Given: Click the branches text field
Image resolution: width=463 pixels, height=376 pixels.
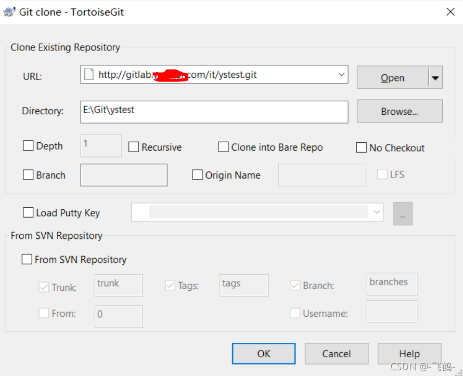Looking at the screenshot, I should coord(392,284).
